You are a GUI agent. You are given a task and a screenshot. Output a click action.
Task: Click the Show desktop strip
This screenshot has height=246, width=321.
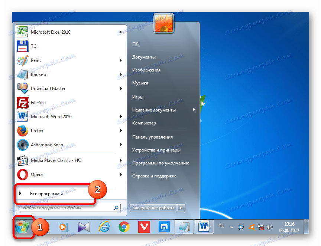tap(306, 227)
